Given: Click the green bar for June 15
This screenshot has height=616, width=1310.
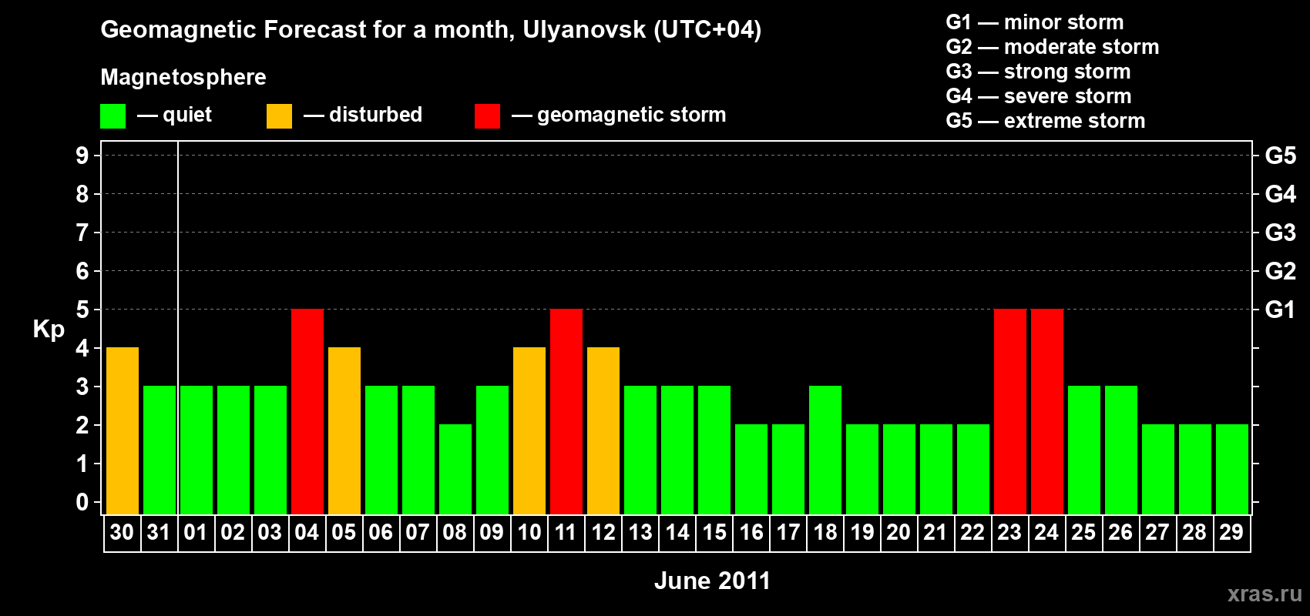Looking at the screenshot, I should (714, 450).
